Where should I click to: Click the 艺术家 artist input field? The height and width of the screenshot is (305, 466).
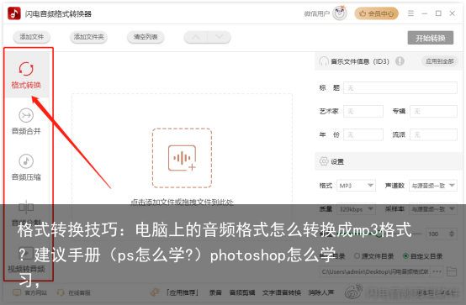coord(363,112)
